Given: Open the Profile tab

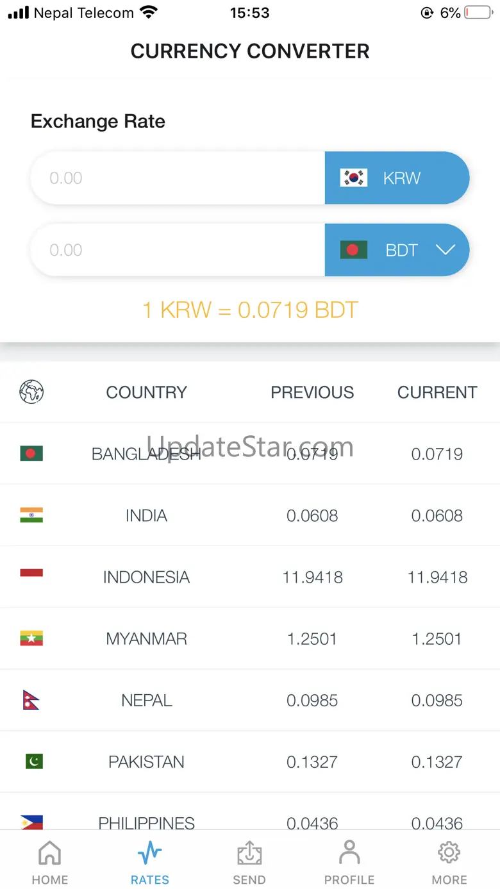Looking at the screenshot, I should (x=349, y=862).
